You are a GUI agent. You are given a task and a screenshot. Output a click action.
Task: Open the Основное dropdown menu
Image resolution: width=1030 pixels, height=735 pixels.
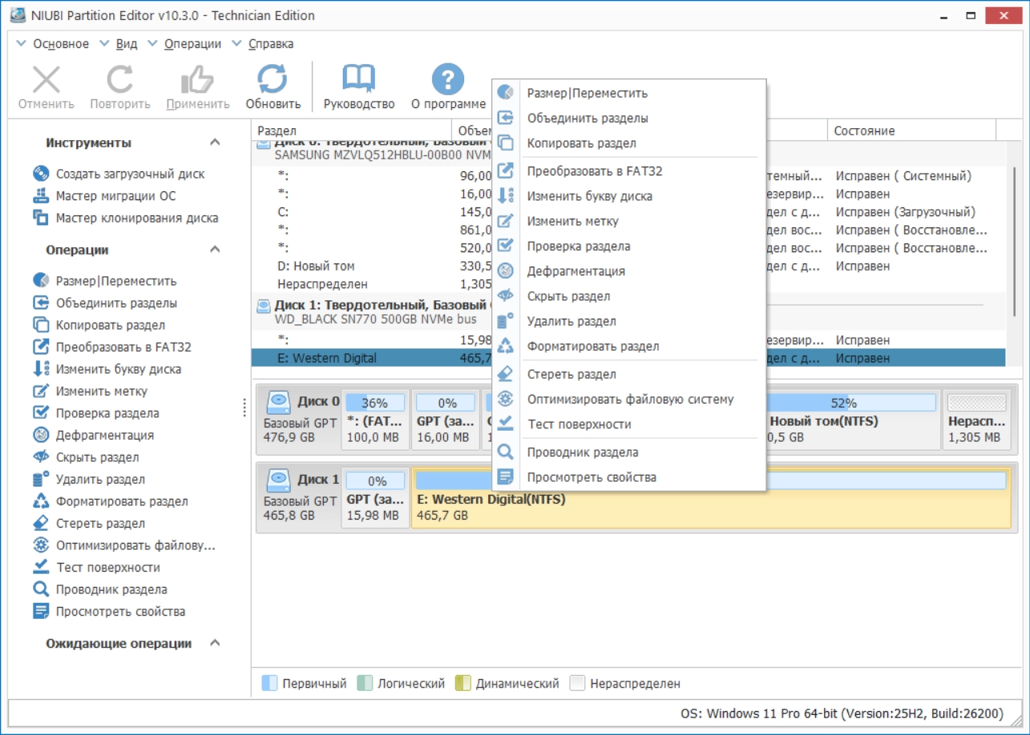(53, 44)
